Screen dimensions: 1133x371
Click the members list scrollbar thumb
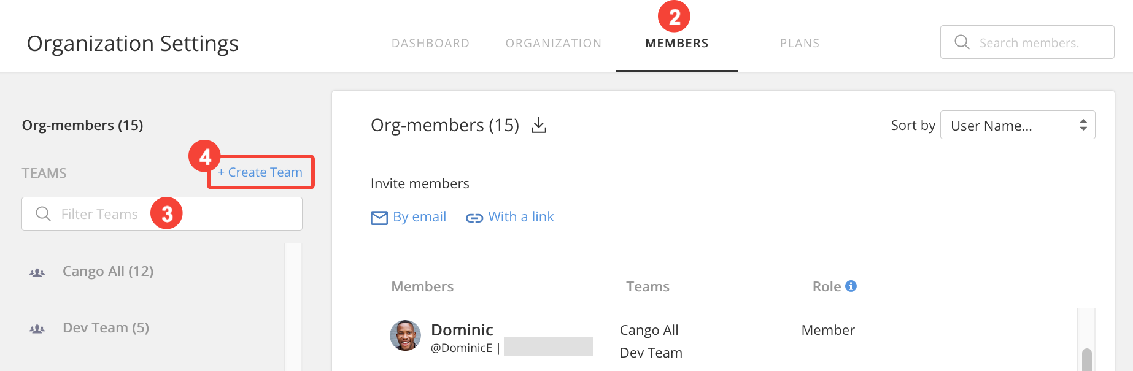pos(1086,359)
